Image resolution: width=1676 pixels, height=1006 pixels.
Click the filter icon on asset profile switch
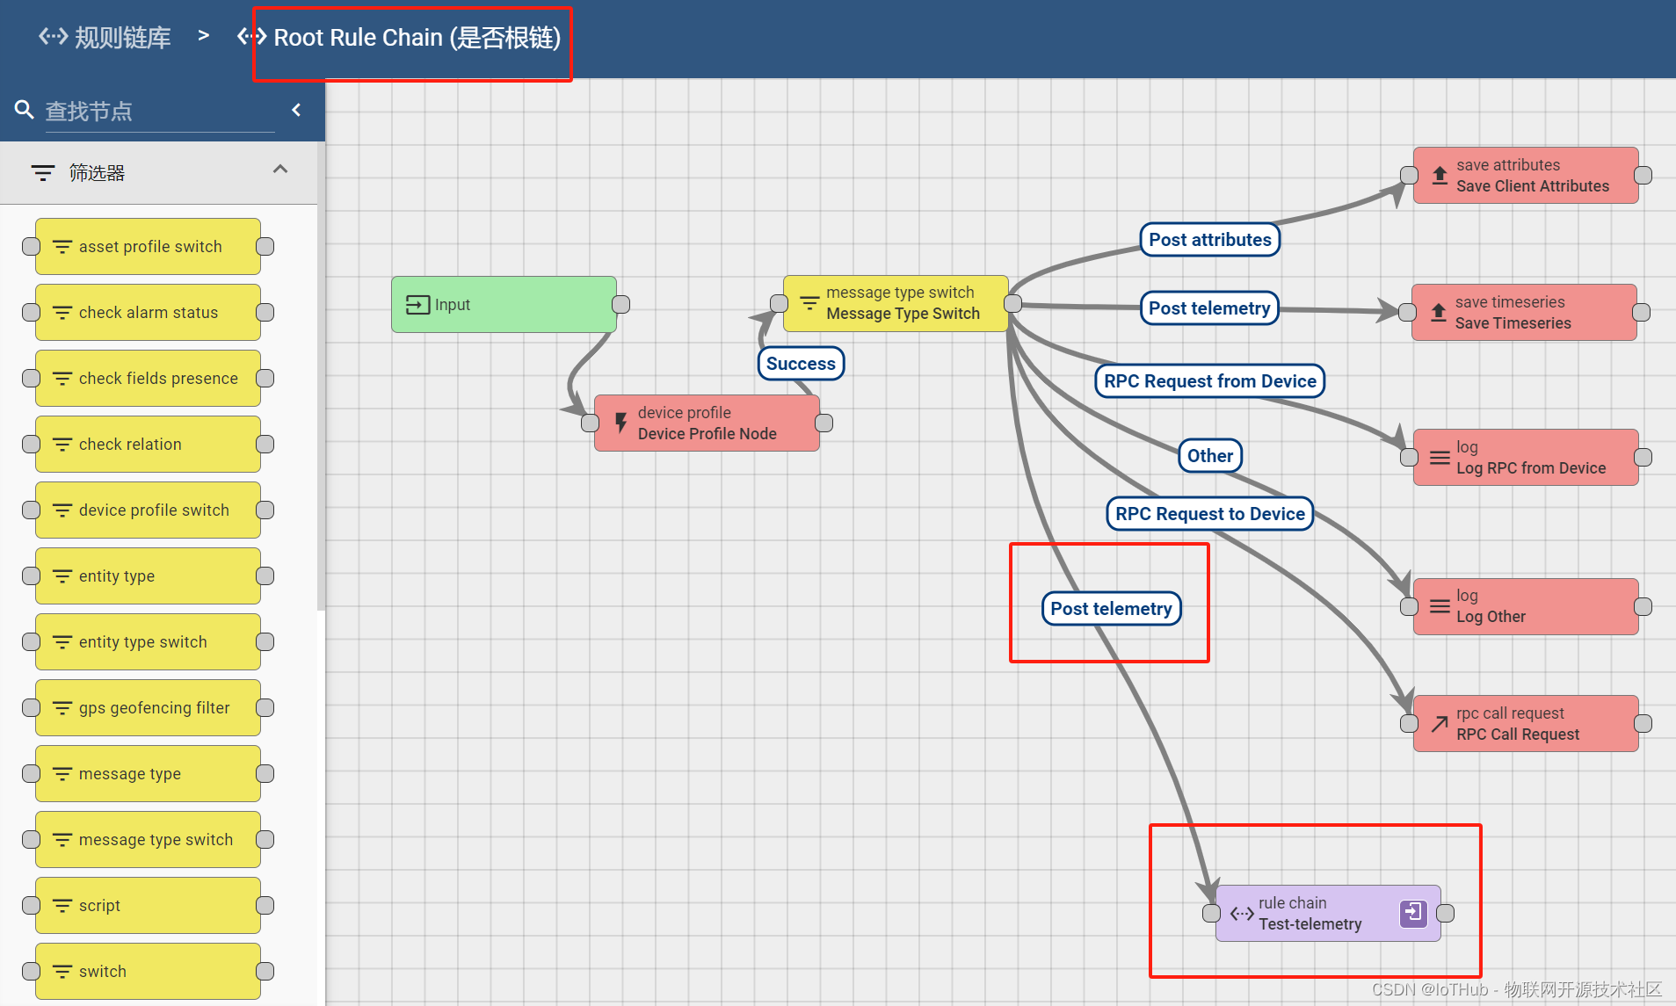click(x=62, y=247)
